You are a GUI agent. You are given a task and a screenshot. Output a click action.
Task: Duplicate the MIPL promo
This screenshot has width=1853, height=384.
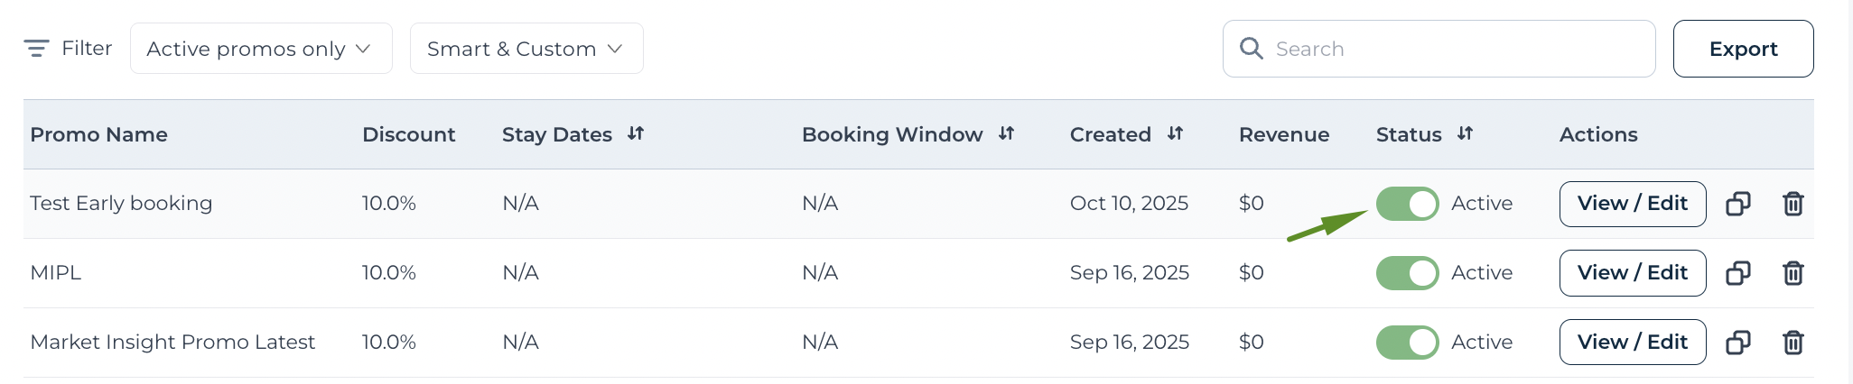[1737, 273]
